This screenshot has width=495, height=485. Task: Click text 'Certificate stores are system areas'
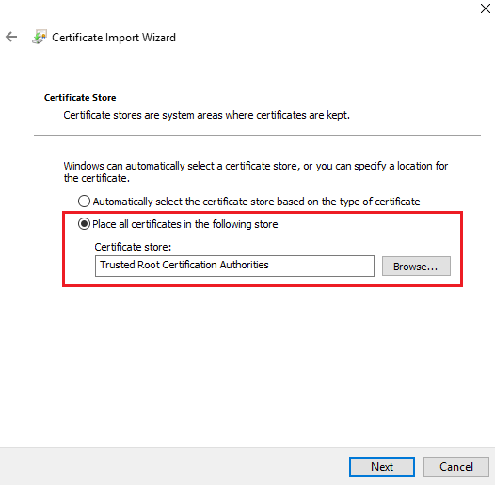tap(143, 115)
